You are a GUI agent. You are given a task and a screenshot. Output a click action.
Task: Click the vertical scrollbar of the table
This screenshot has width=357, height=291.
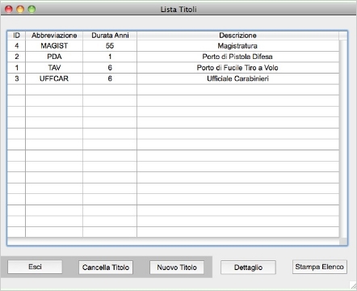pos(343,139)
